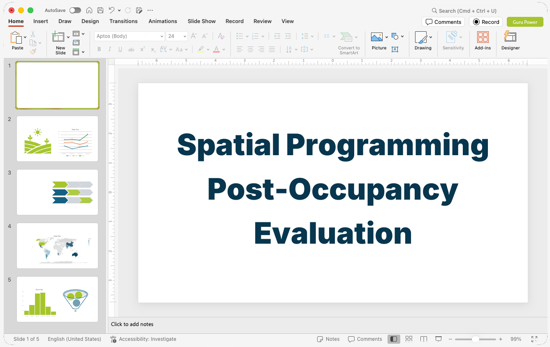550x347 pixels.
Task: Open the Line Spacing dropdown
Action: (x=307, y=36)
